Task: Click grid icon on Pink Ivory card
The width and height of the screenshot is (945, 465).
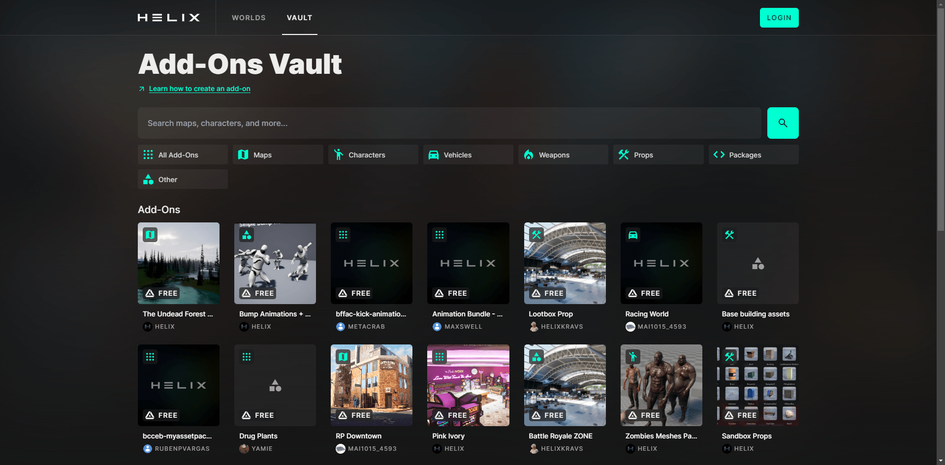Action: coord(440,357)
